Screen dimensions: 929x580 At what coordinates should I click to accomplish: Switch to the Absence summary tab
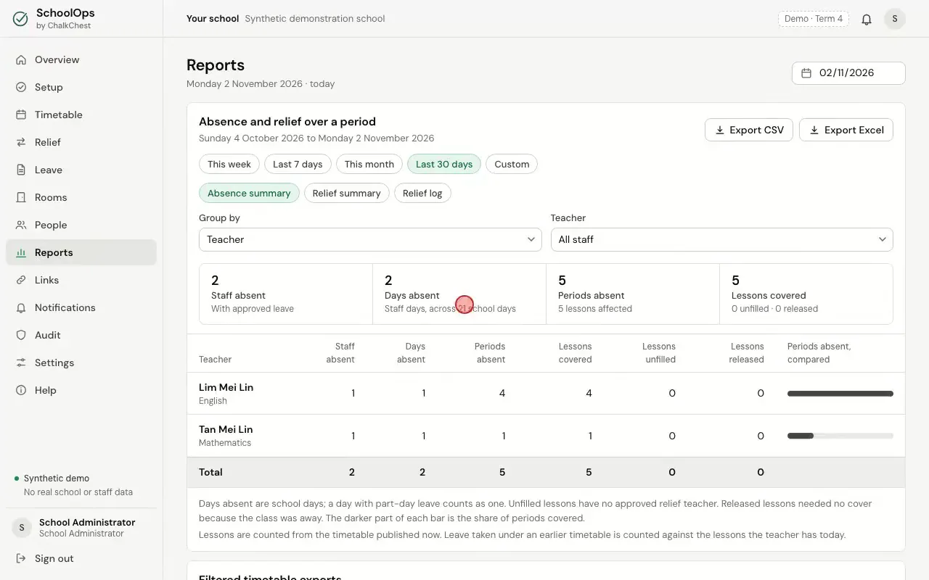(x=249, y=194)
